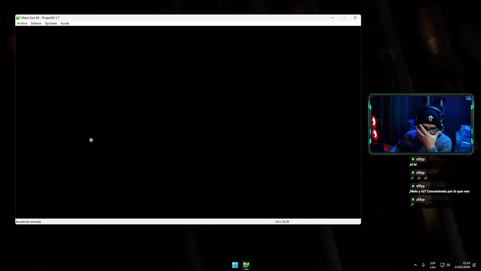Open the network tray icon
481x271 pixels.
click(442, 265)
